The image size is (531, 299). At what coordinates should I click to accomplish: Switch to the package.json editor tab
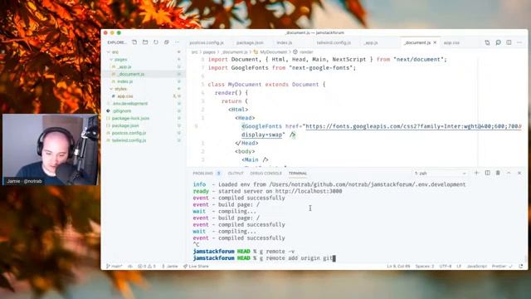coord(250,42)
